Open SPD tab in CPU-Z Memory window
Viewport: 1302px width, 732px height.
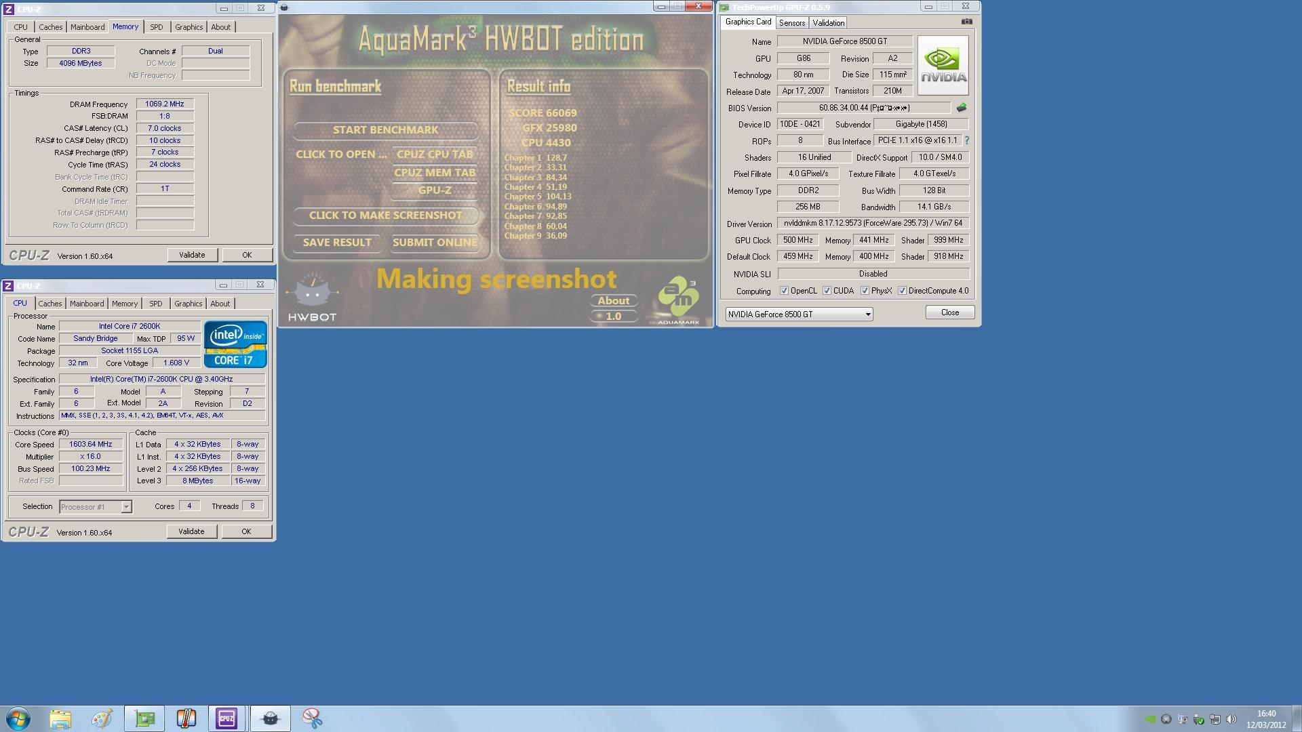[156, 27]
